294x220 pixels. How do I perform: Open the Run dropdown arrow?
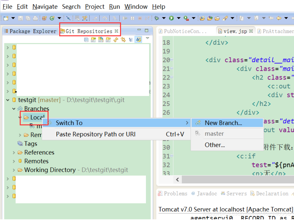tap(179, 18)
